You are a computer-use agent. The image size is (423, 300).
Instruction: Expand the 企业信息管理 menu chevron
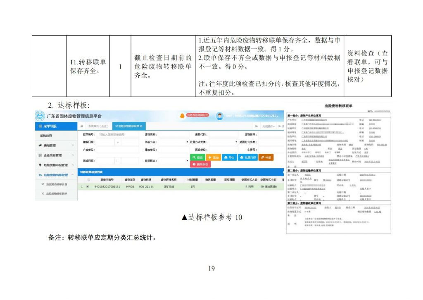coord(73,155)
